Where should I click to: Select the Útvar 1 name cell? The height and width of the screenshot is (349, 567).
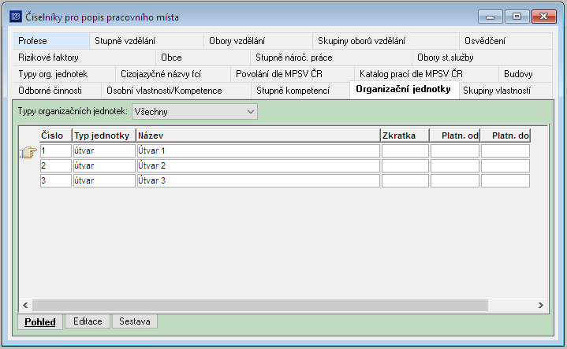(x=258, y=150)
